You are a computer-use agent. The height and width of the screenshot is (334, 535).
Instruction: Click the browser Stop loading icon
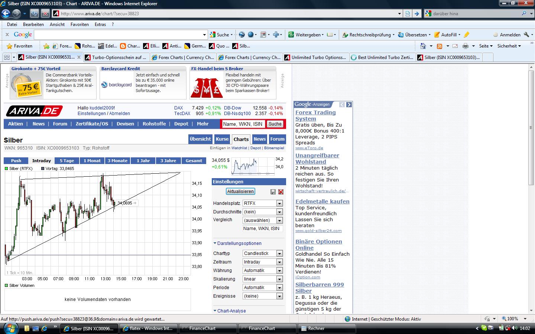coord(45,14)
